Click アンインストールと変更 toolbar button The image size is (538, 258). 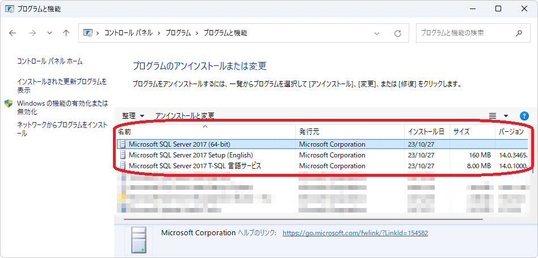tap(184, 115)
